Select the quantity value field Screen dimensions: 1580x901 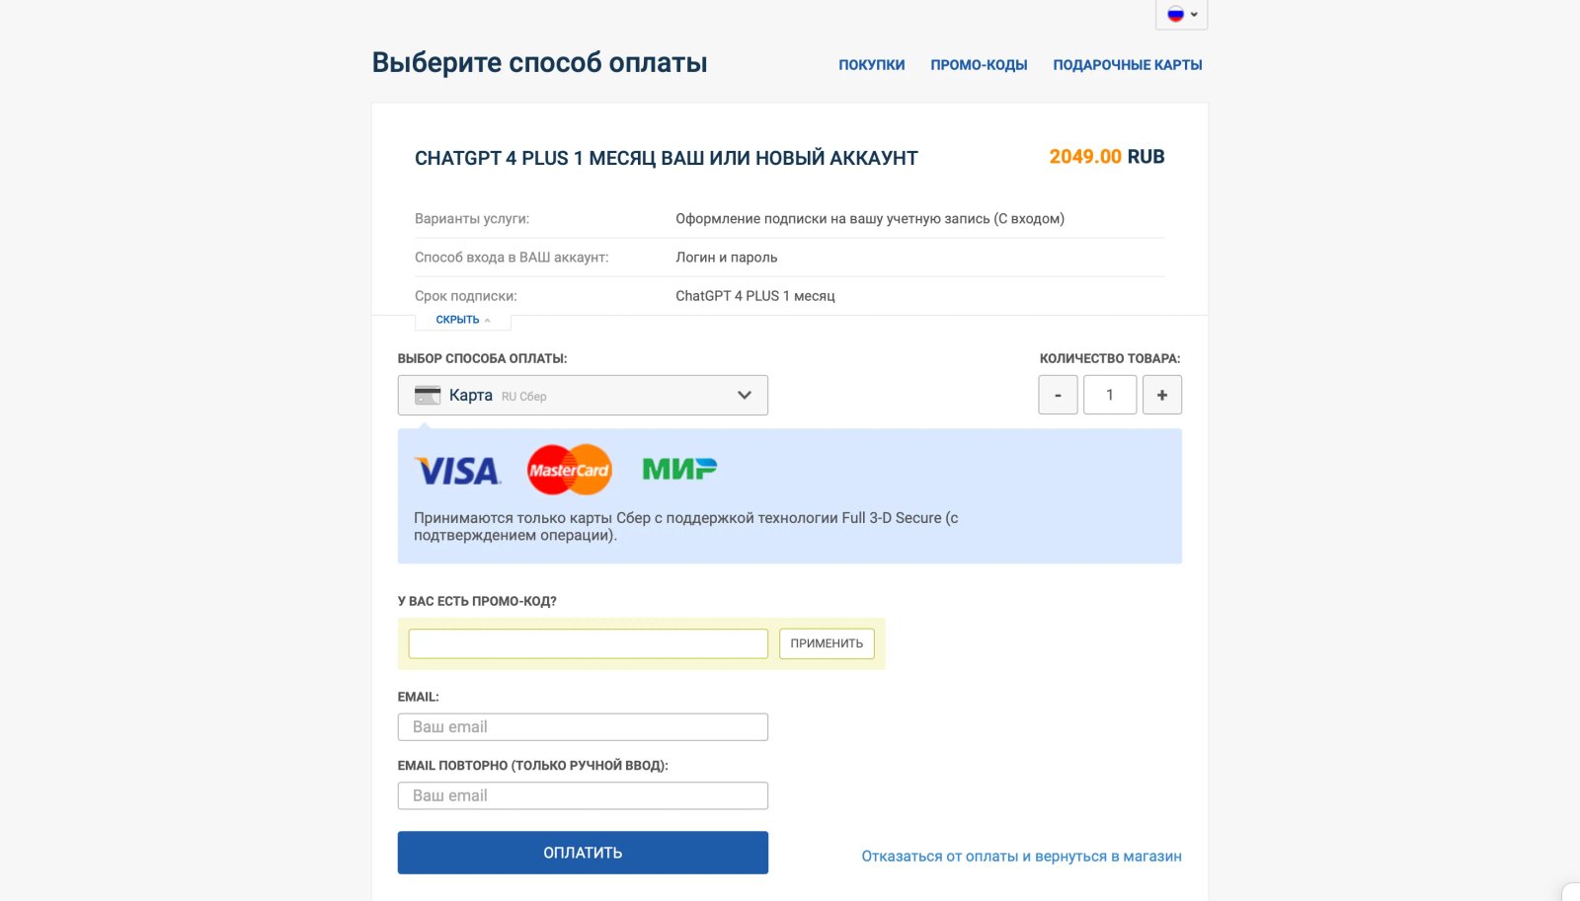(1110, 394)
